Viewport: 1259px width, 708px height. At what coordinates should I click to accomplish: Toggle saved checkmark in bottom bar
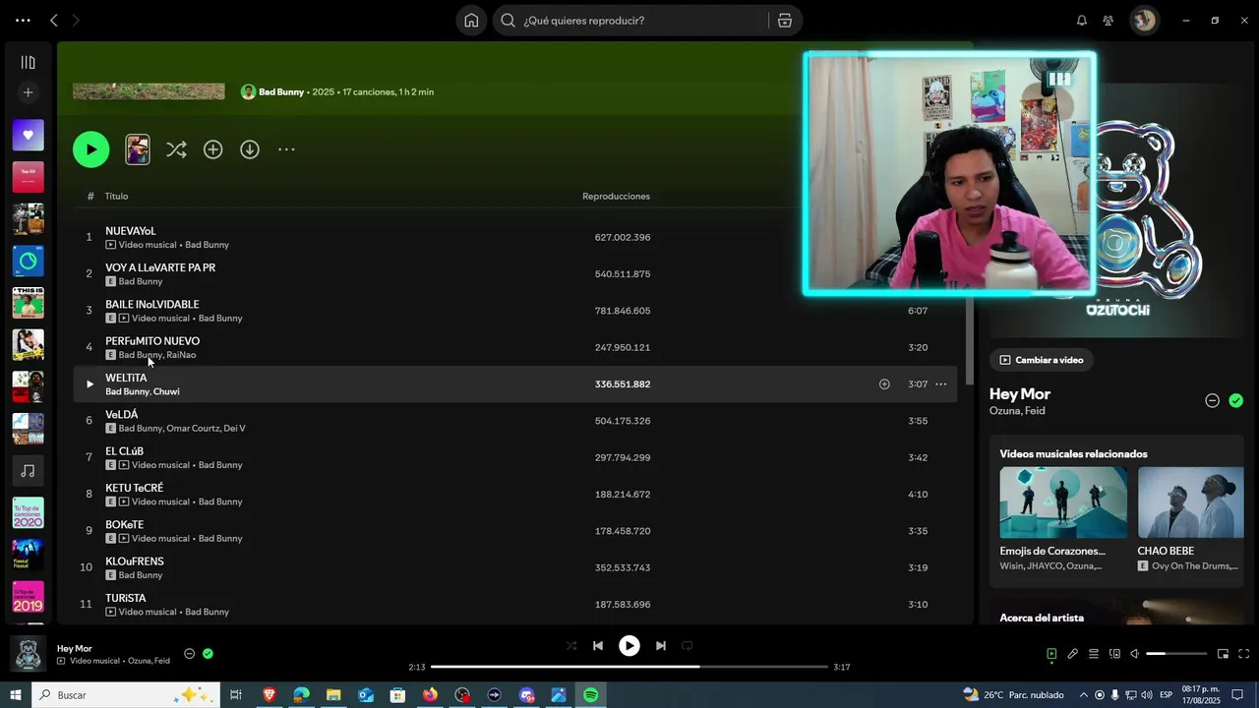[208, 654]
